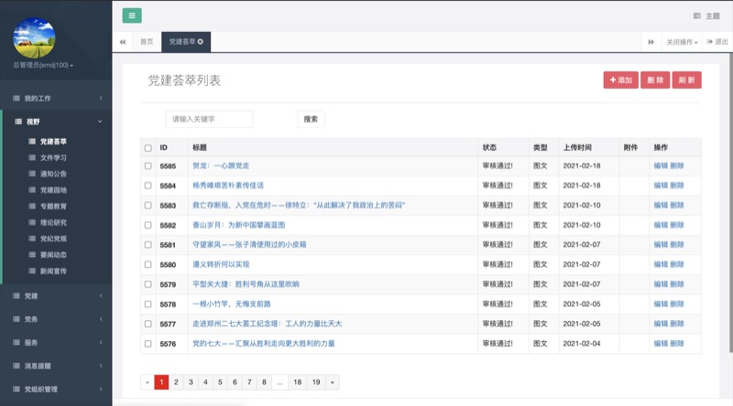Check the box for row 5582

148,225
